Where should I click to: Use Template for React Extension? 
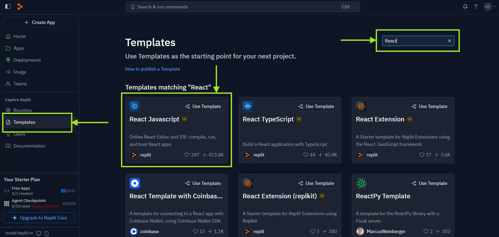[x=429, y=106]
